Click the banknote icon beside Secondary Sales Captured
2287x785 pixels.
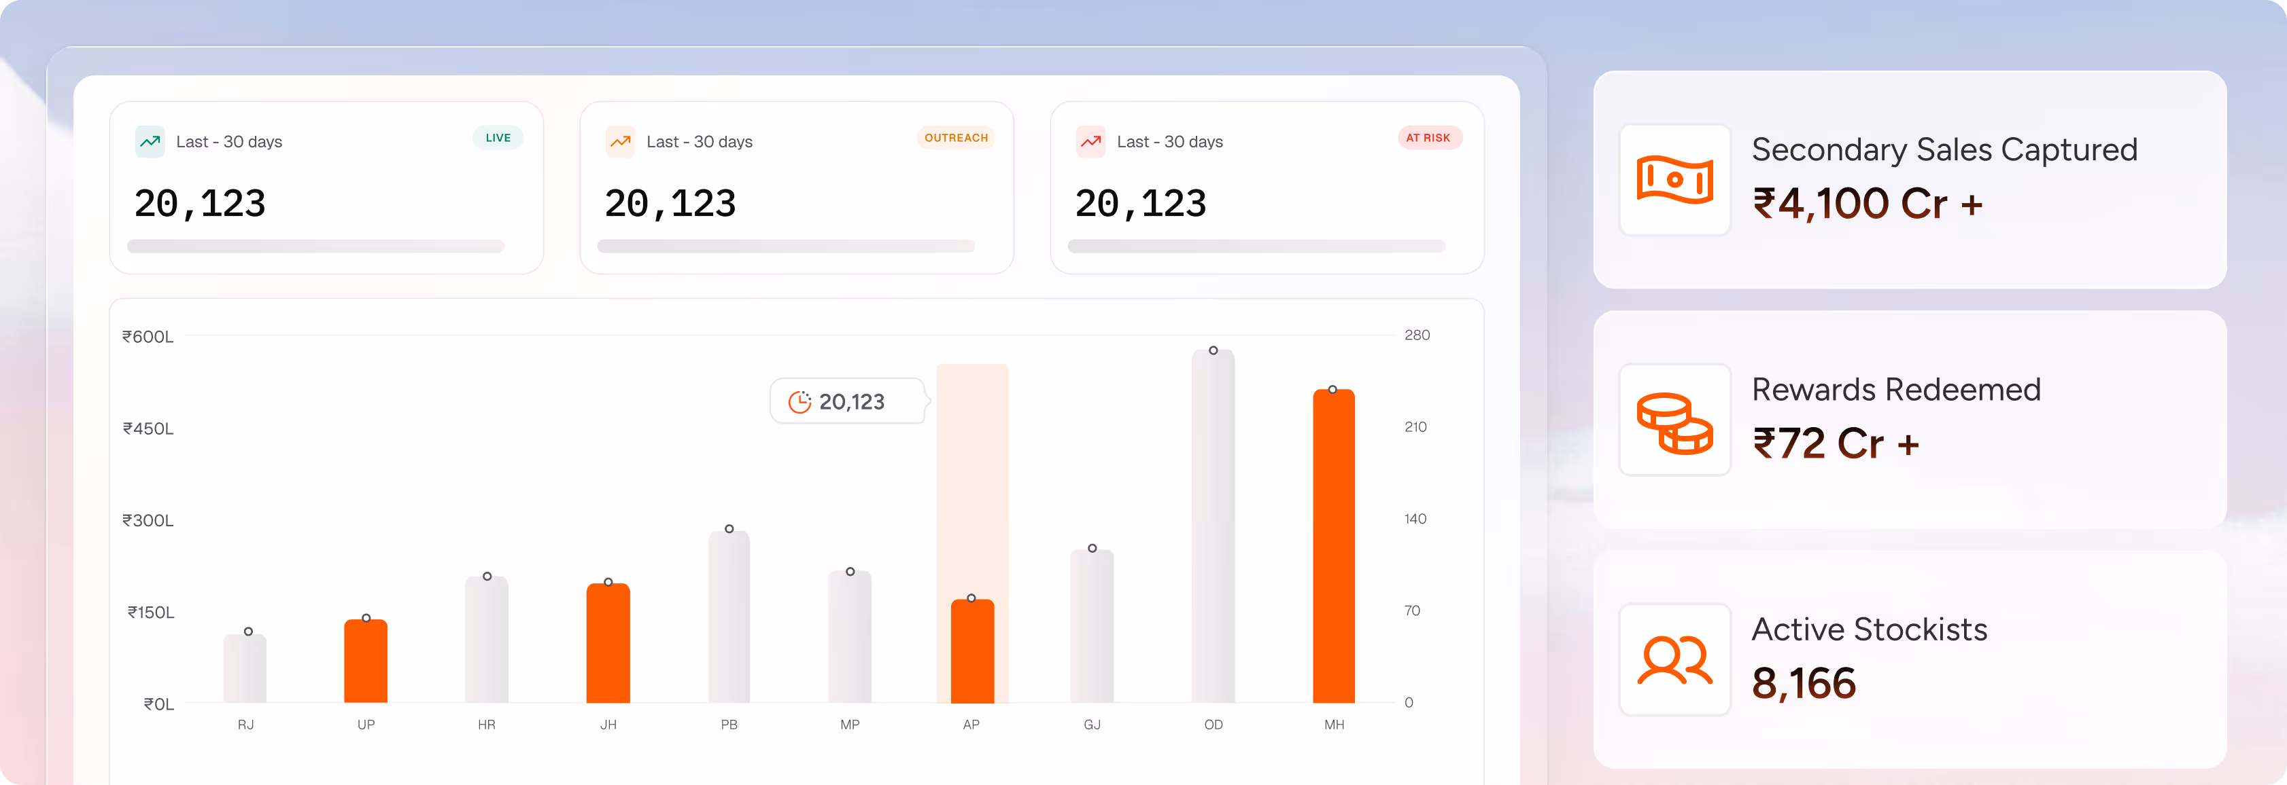pyautogui.click(x=1674, y=179)
